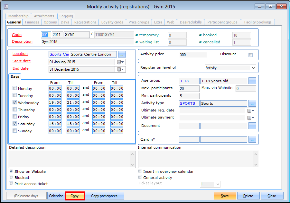The image size is (290, 203).
Task: Expand the Register on level of dropdown
Action: 253,68
